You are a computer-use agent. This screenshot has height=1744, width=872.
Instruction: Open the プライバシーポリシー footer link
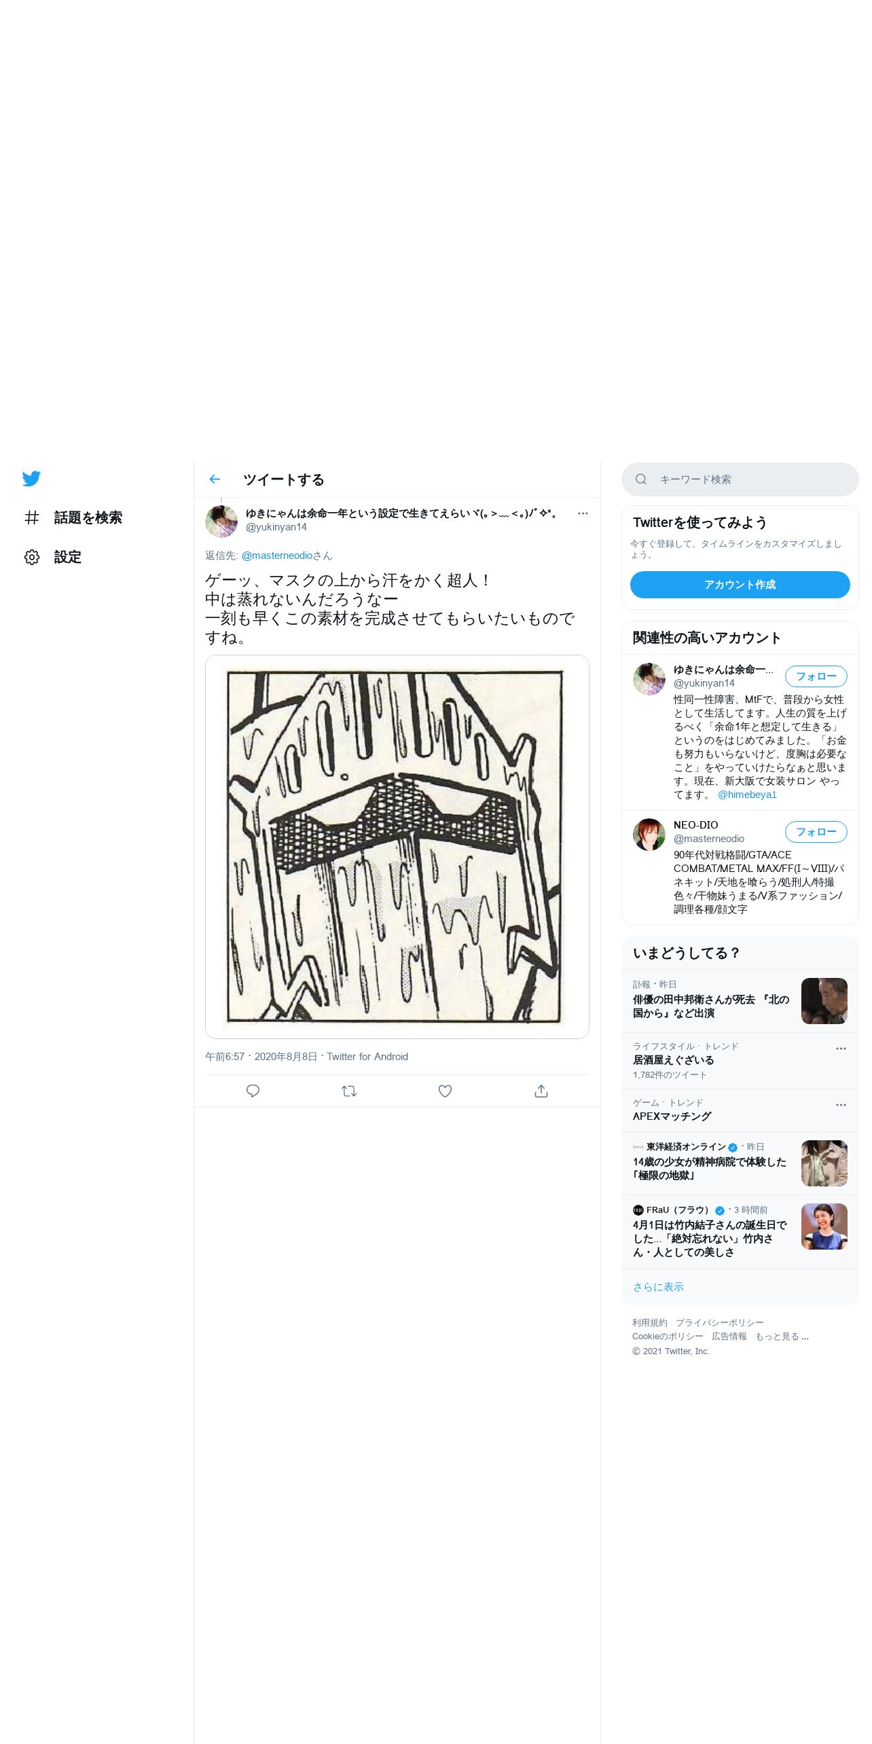coord(720,1323)
